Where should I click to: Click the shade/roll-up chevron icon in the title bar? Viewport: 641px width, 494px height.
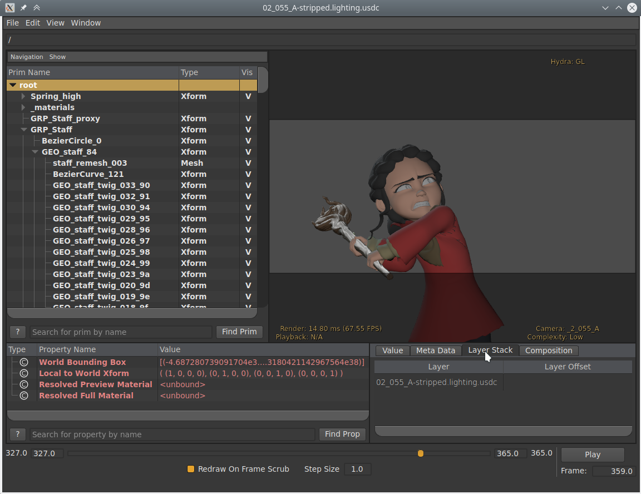click(x=37, y=8)
